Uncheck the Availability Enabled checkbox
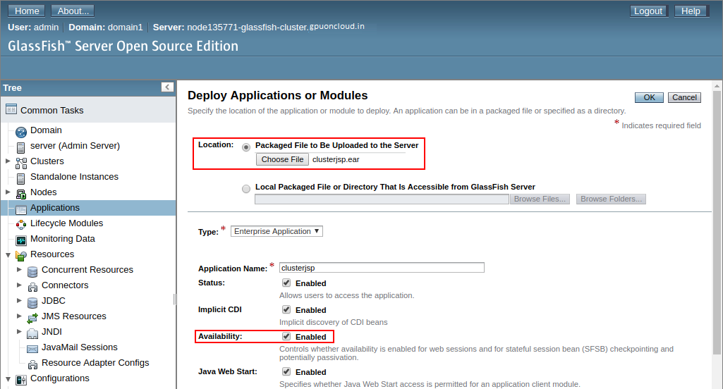The height and width of the screenshot is (389, 723). coord(286,336)
